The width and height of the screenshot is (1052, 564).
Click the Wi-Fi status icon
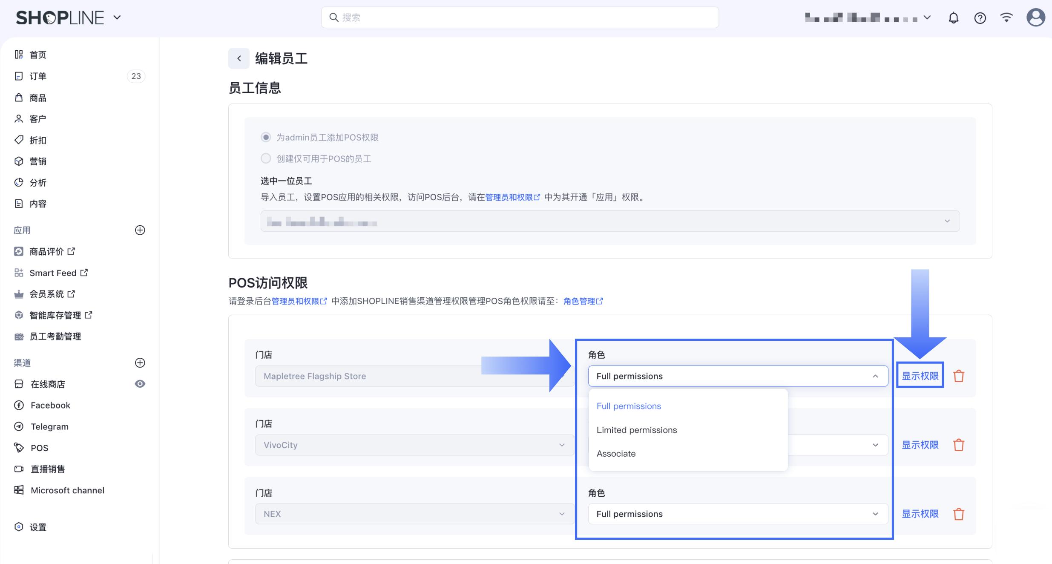pos(1006,18)
